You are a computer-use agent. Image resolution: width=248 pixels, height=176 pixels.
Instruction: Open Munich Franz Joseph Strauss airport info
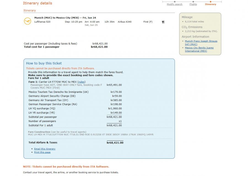click(x=201, y=42)
